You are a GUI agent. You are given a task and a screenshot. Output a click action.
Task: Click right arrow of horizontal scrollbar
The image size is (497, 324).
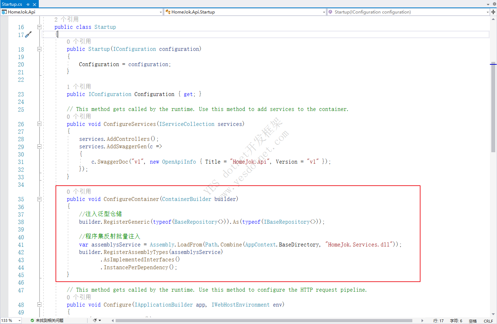click(x=422, y=320)
